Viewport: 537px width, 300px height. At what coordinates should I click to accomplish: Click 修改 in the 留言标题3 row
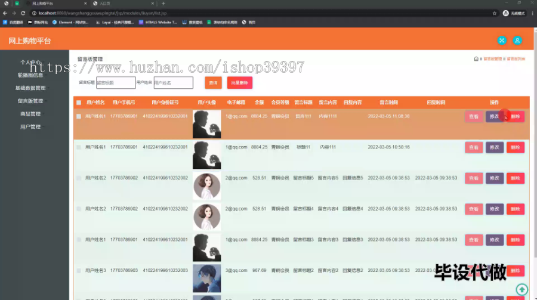[x=494, y=240]
